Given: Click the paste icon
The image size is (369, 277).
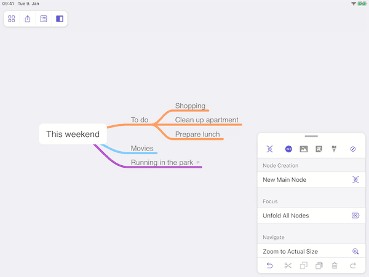Looking at the screenshot, I should coord(319,266).
